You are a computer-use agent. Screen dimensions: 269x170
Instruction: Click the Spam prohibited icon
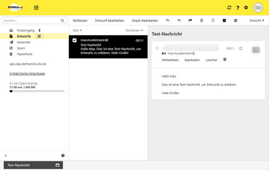pyautogui.click(x=11, y=48)
